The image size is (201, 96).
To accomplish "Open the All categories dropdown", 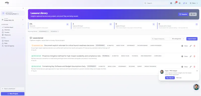I will tap(178, 39).
